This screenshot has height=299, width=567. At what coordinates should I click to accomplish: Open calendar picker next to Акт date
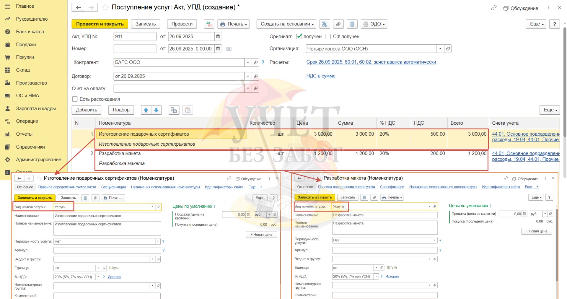[218, 36]
